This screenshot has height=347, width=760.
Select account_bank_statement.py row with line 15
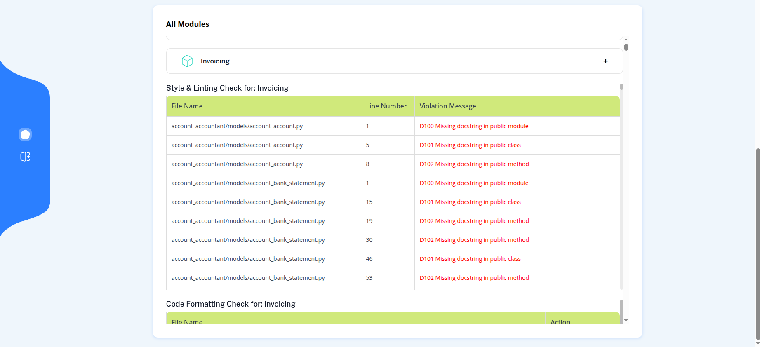point(393,202)
